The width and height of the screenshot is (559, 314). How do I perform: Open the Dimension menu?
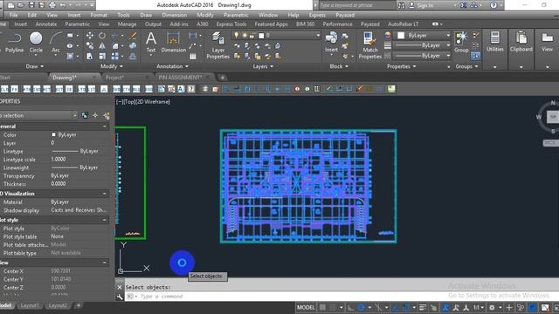(174, 15)
